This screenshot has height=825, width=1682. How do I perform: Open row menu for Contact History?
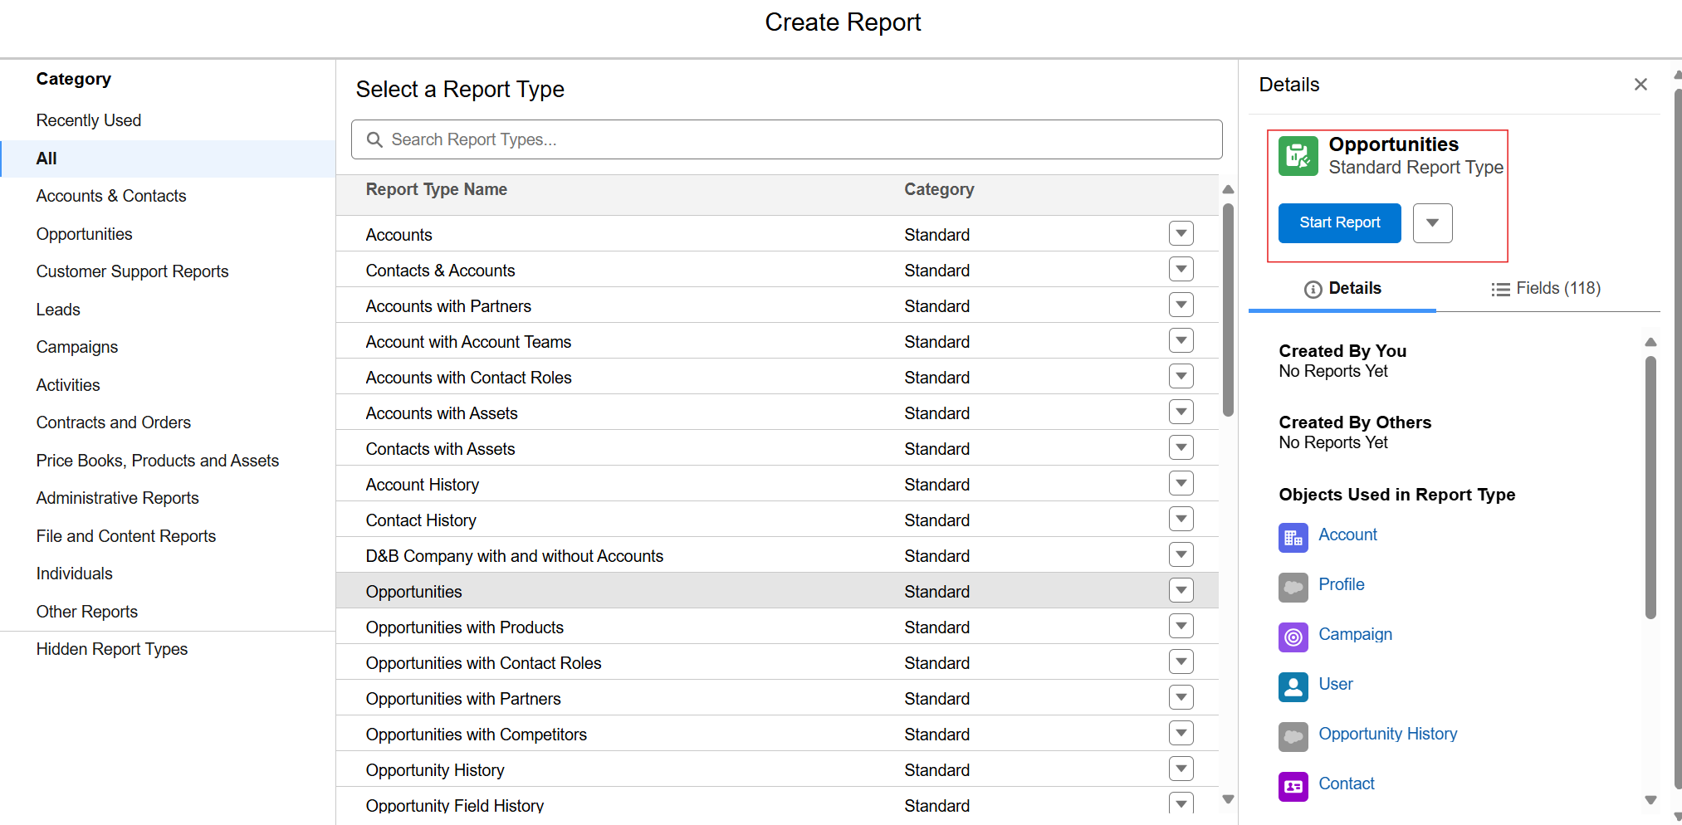point(1181,520)
